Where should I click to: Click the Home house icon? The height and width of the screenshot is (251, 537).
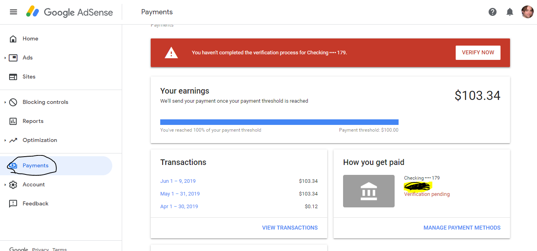coord(13,38)
